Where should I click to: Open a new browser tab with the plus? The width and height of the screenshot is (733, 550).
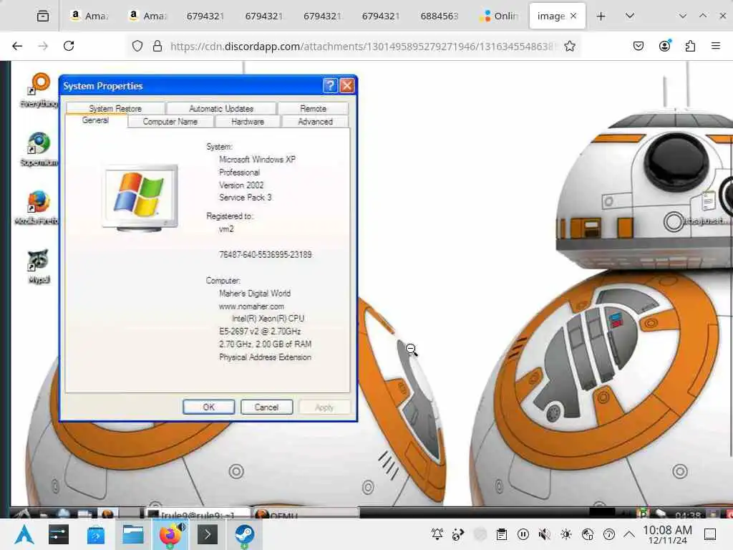(601, 16)
